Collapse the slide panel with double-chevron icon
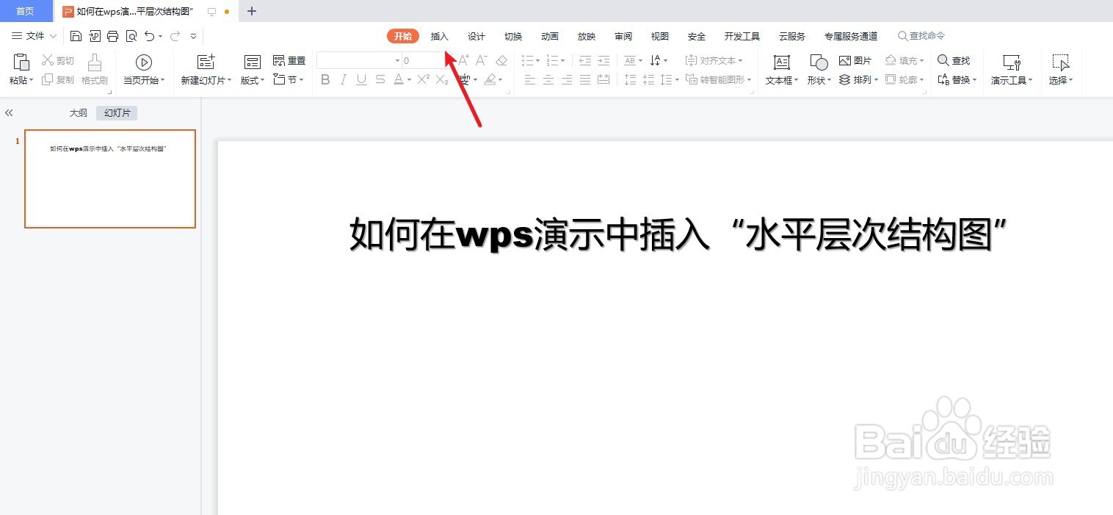Screen dimensions: 1113x515 click(9, 113)
